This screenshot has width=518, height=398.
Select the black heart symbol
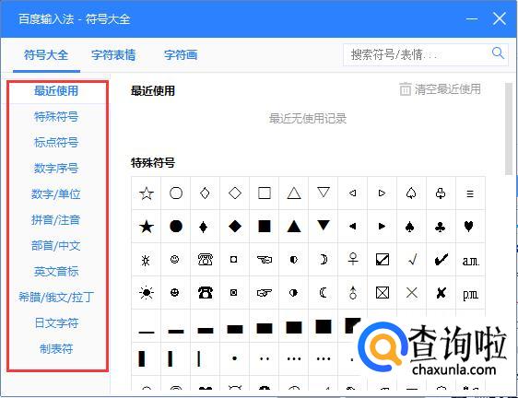469,227
